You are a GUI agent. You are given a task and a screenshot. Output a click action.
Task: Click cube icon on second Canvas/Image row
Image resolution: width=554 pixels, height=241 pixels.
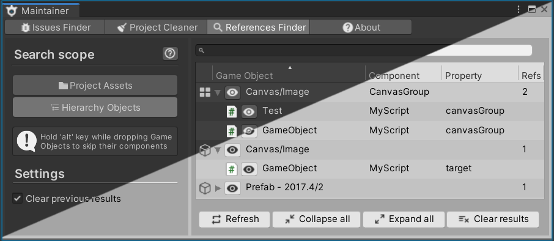coord(205,150)
